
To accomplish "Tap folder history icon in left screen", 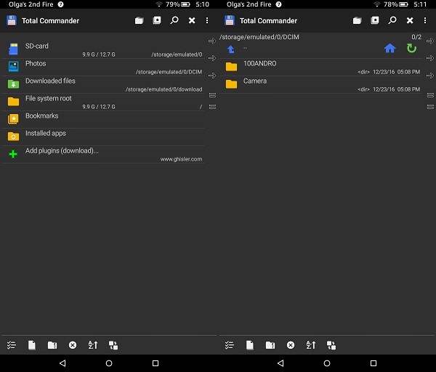I will coord(139,20).
